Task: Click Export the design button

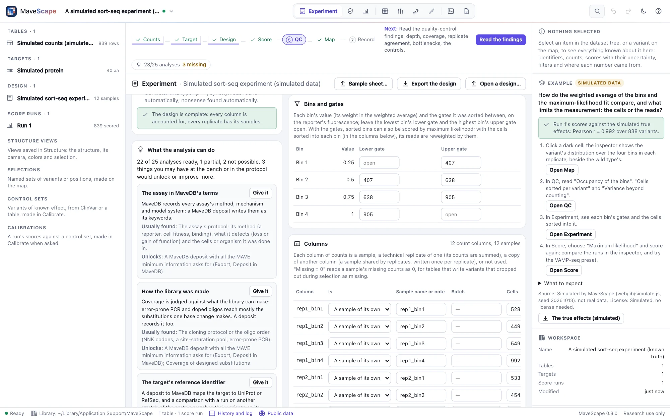Action: 429,84
